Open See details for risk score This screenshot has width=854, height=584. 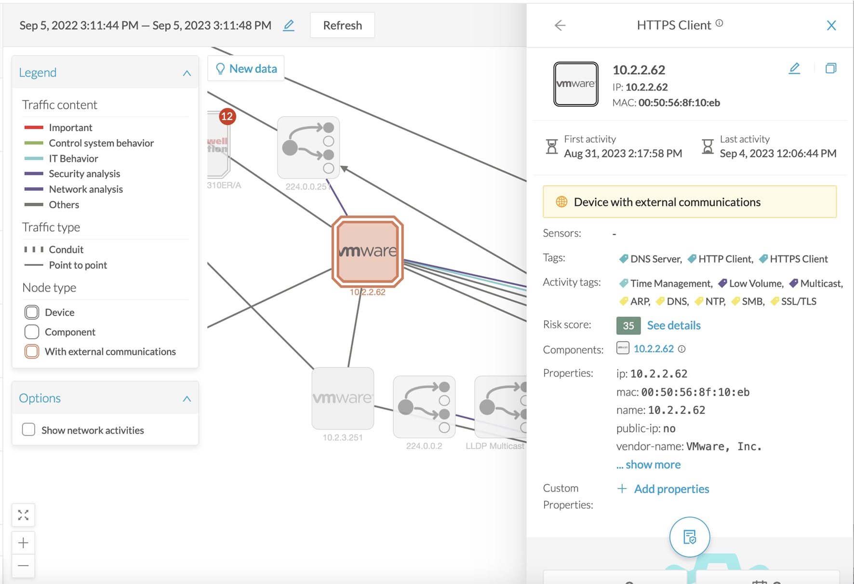[673, 325]
